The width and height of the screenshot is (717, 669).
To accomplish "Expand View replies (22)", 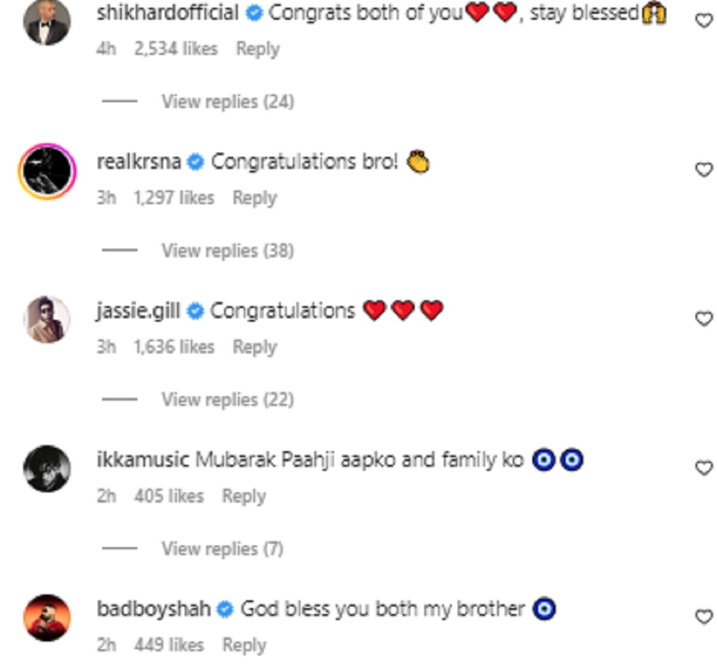I will click(227, 399).
